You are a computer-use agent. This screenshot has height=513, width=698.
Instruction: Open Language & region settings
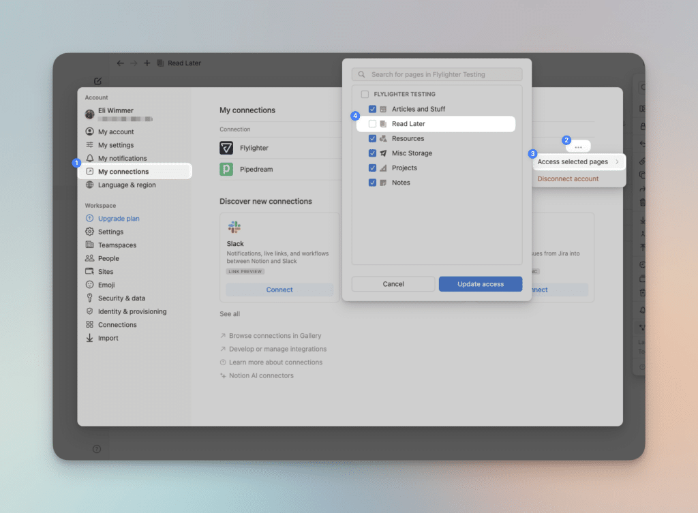coord(126,185)
